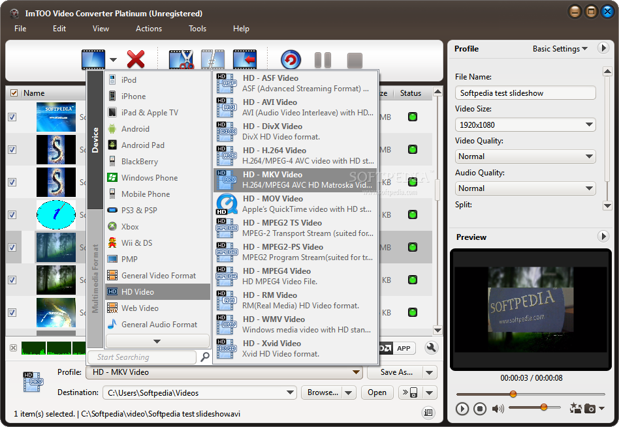Pick HD - H.264 Video format icon
This screenshot has height=427, width=619.
pos(226,155)
